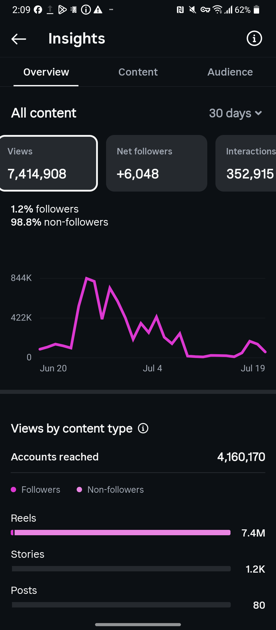Tap the Facebook notification icon in status bar
The image size is (276, 630).
point(38,10)
